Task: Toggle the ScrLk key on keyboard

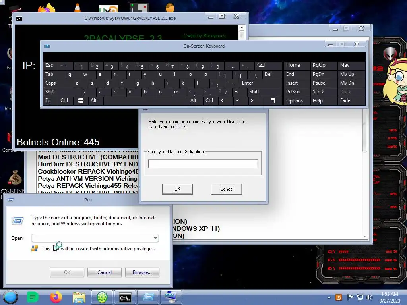Action: pos(324,92)
